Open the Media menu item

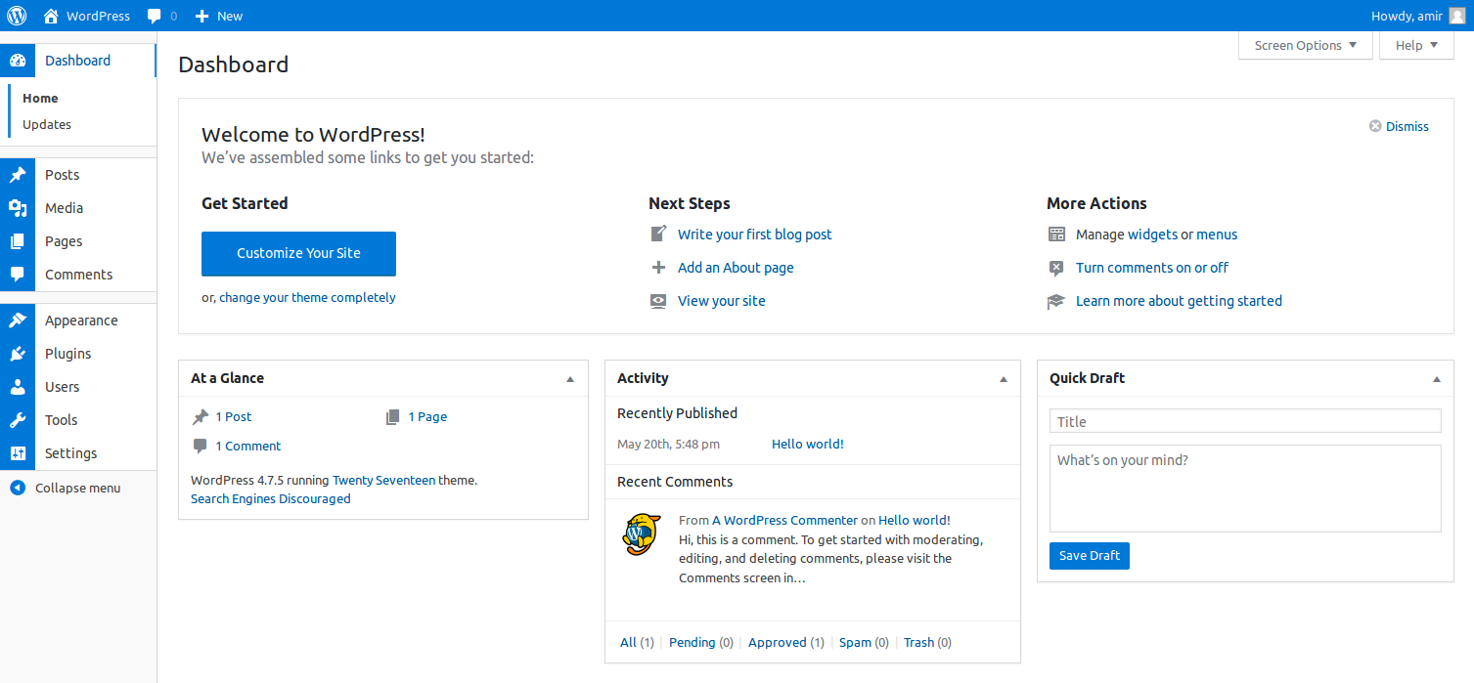(78, 208)
